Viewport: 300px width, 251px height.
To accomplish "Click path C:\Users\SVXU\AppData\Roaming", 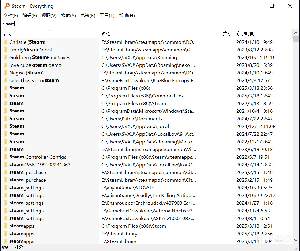I will pyautogui.click(x=139, y=57).
